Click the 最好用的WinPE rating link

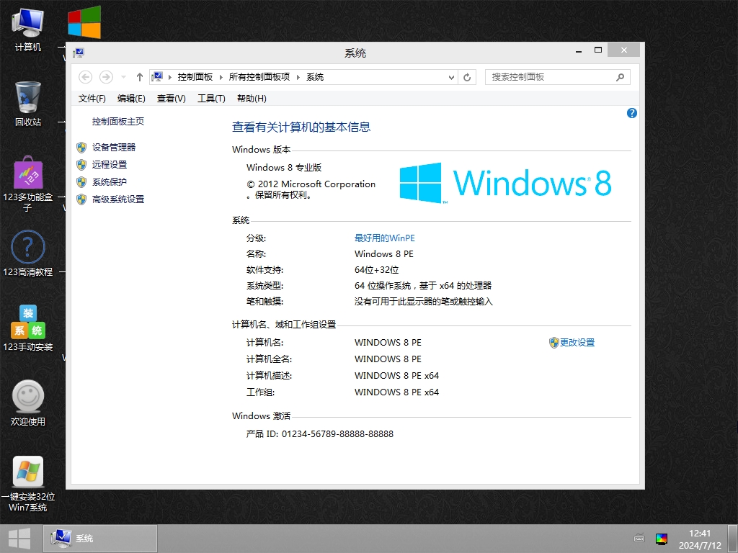[x=385, y=238]
